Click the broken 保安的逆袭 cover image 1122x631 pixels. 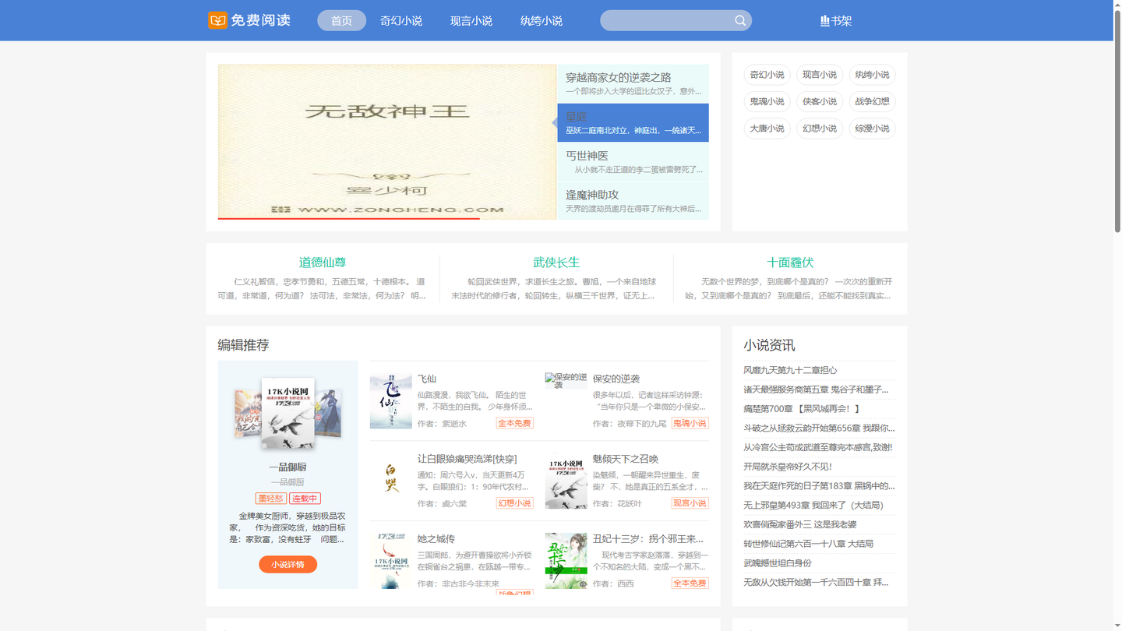pos(566,380)
